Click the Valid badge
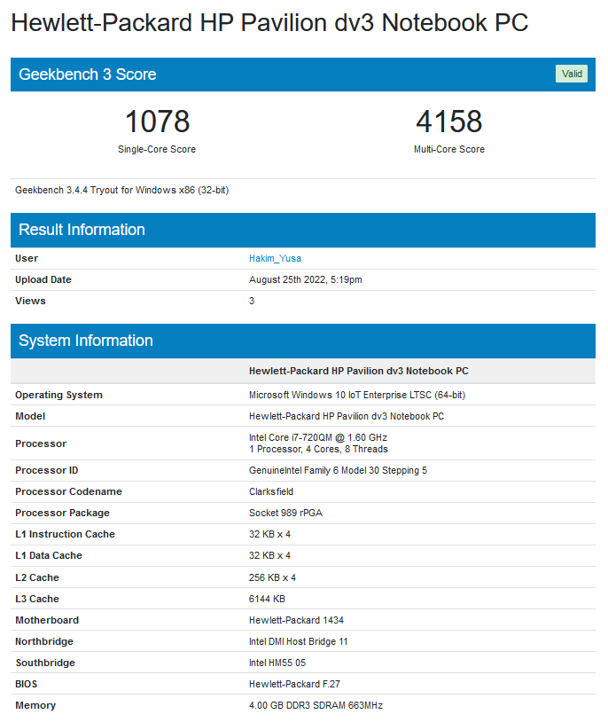Screen dimensions: 608x722 click(571, 74)
